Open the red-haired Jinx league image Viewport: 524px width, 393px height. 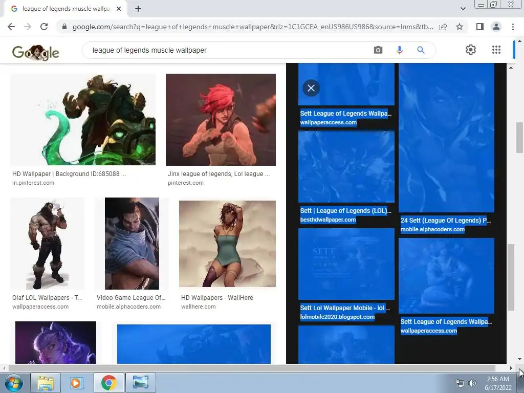pos(221,120)
